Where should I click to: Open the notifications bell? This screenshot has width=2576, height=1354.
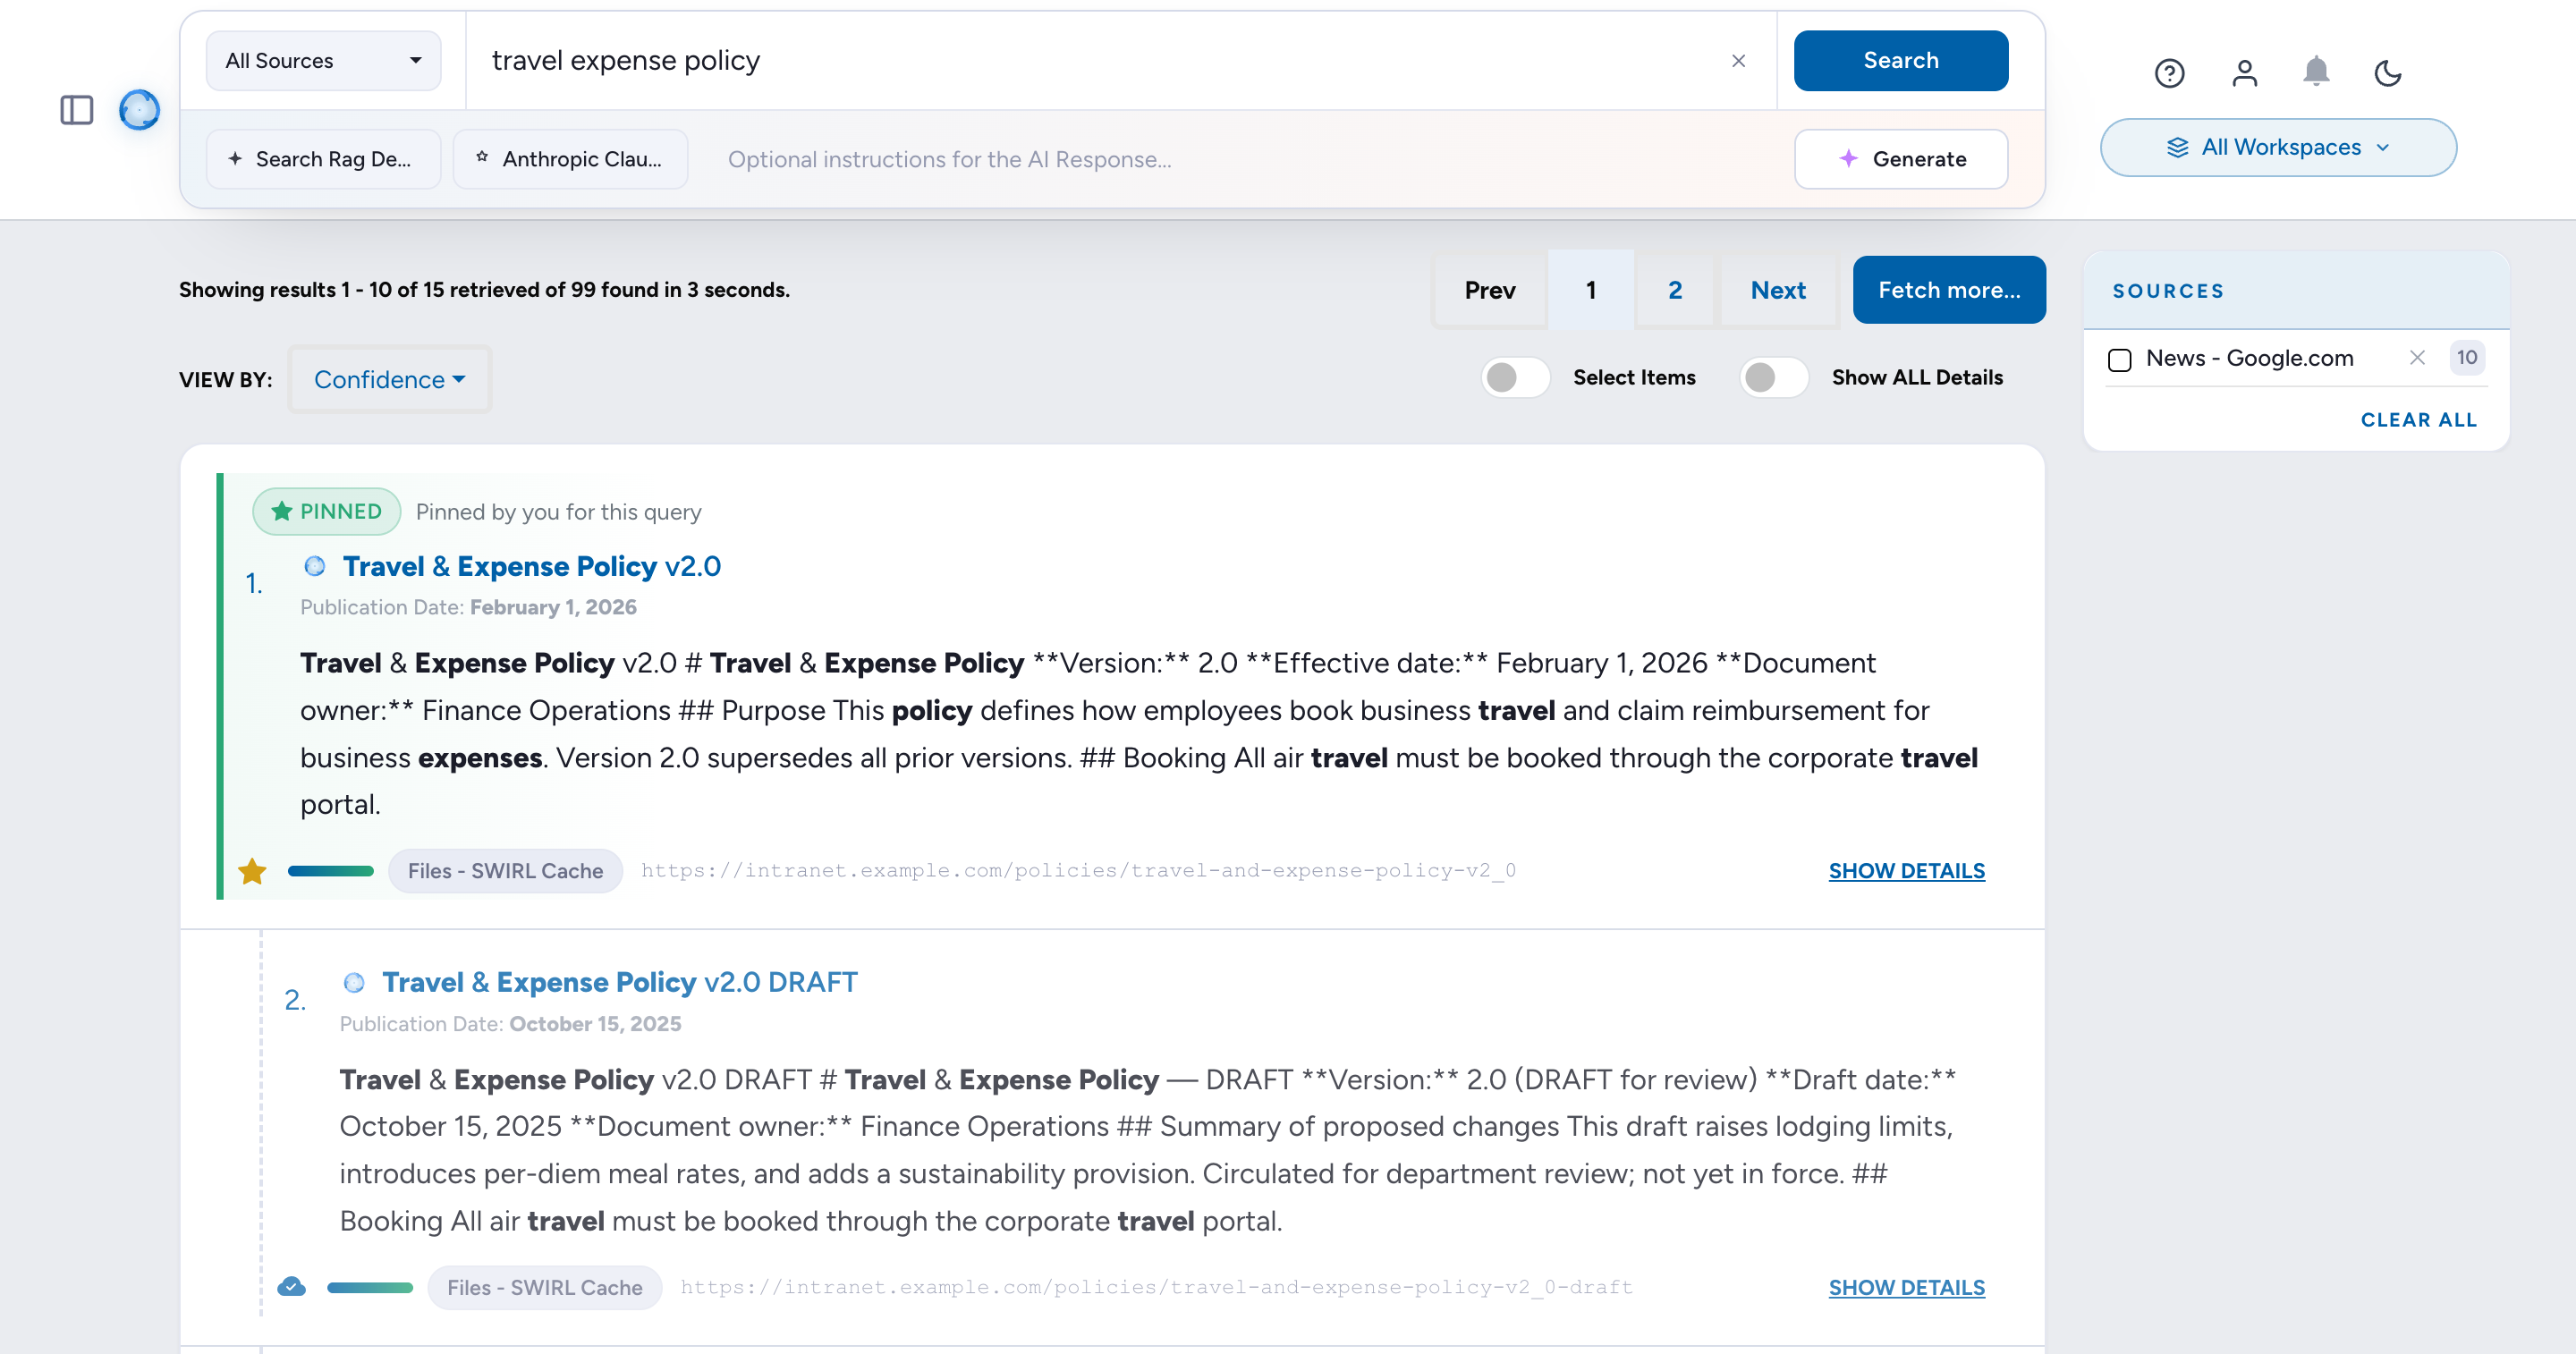point(2316,72)
